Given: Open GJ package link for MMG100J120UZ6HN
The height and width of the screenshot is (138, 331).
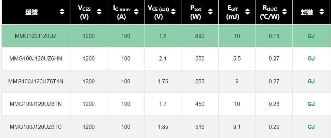Looking at the screenshot, I should pyautogui.click(x=311, y=59).
